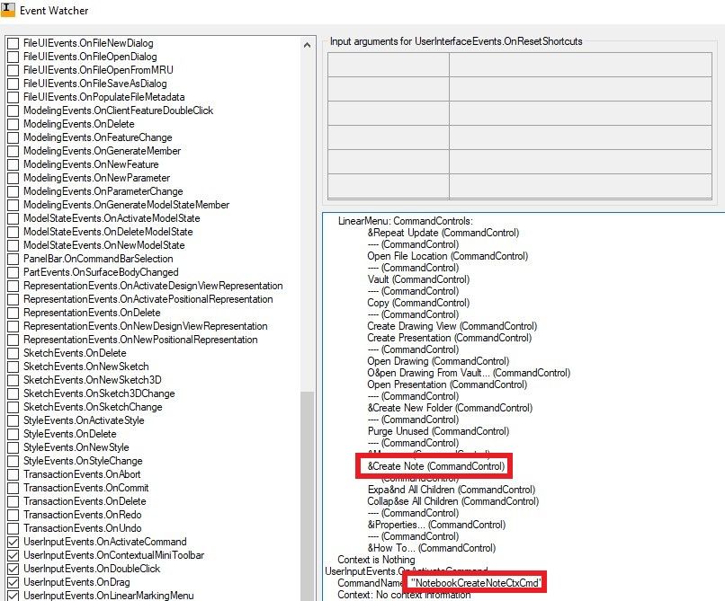725x601 pixels.
Task: Enable StyleEvents.OnActivateStyle checkbox
Action: (13, 420)
